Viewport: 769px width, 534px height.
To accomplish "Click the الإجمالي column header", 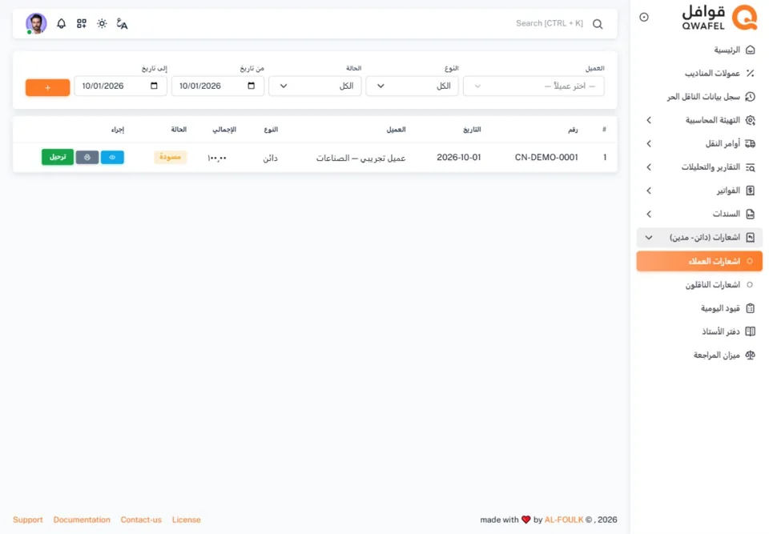I will click(224, 130).
